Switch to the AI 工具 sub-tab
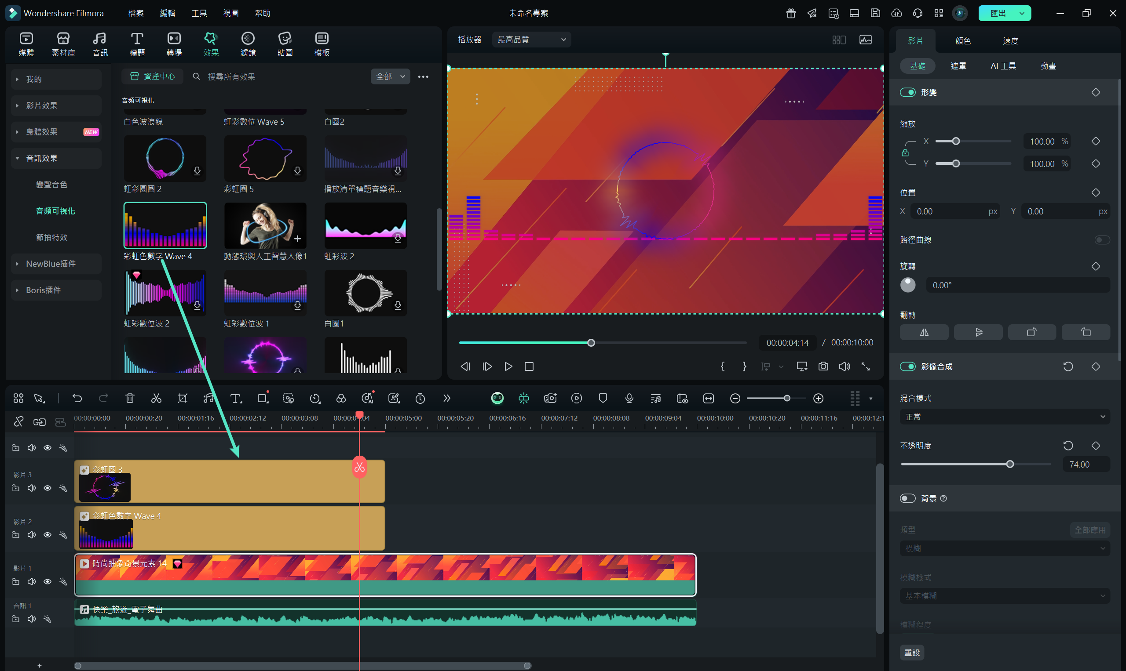Viewport: 1126px width, 671px height. 1003,66
